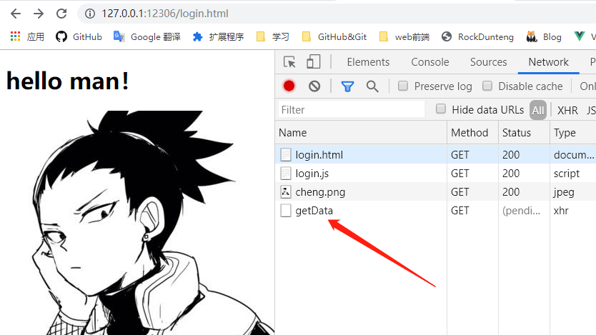This screenshot has width=596, height=335.
Task: Click the RockDunteng globe icon
Action: coord(447,36)
